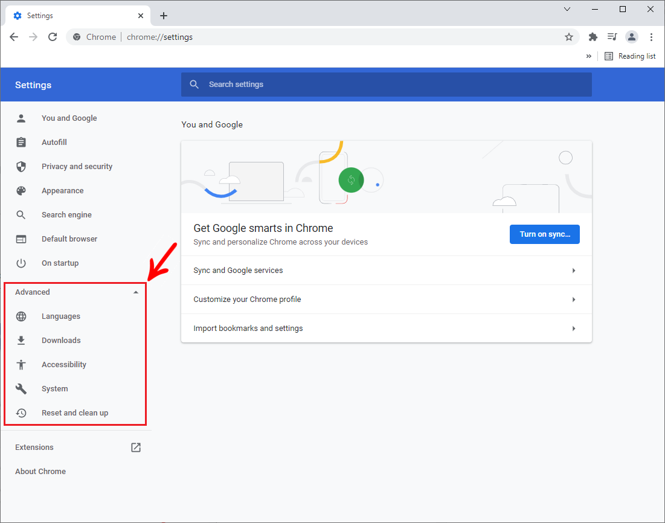Open Extensions link in sidebar

pos(34,447)
